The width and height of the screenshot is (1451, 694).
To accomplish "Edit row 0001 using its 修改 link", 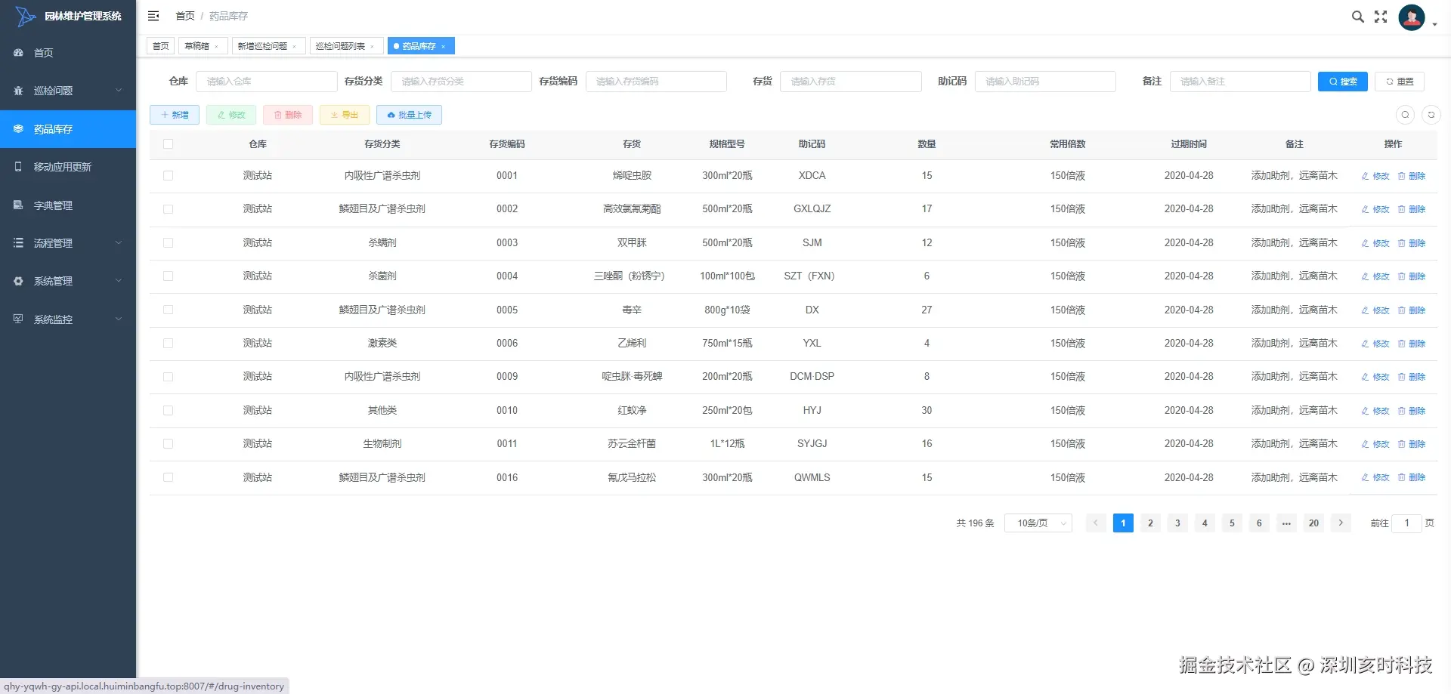I will 1375,176.
